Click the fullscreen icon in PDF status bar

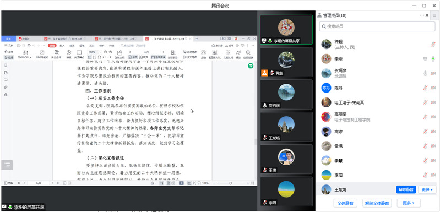[x=253, y=183]
